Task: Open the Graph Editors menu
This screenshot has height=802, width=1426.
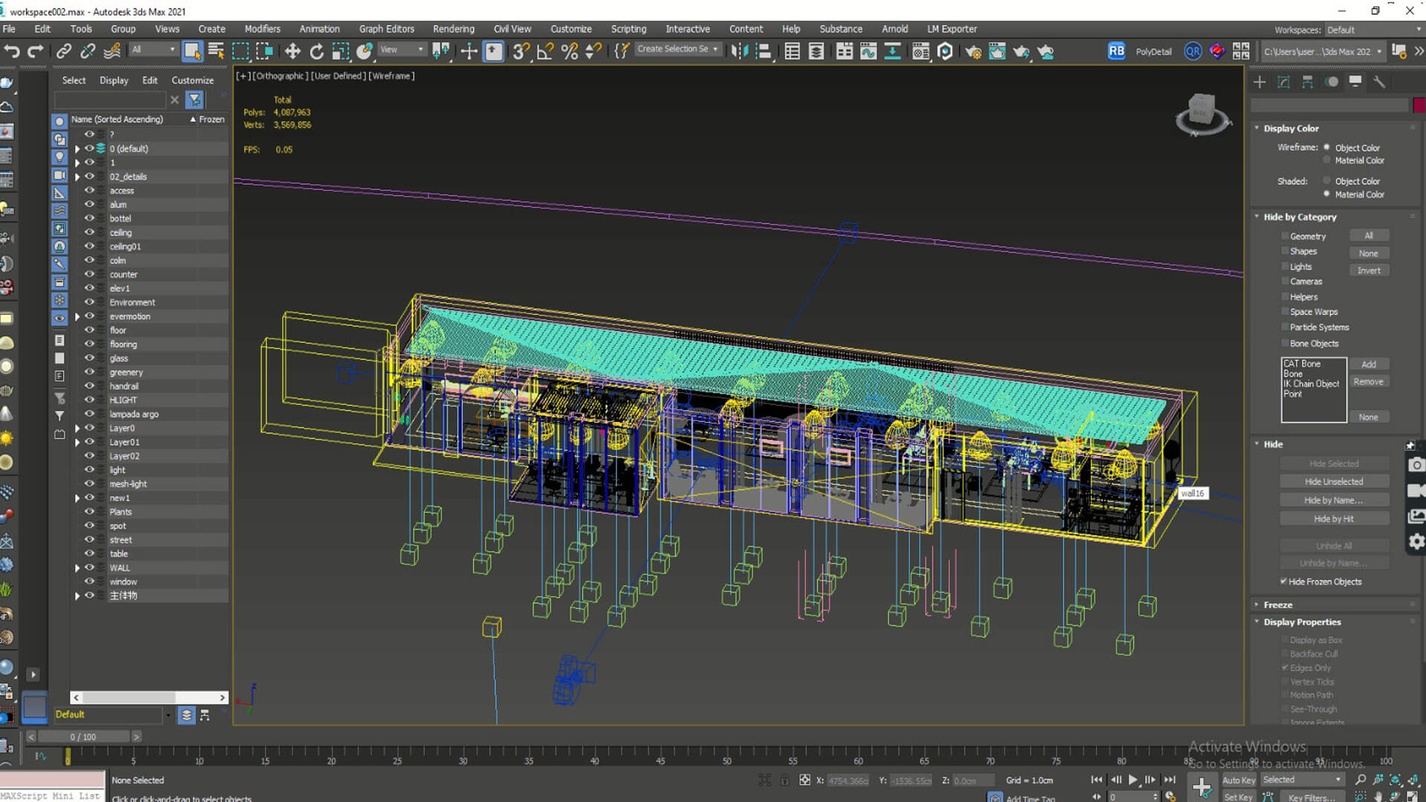Action: pyautogui.click(x=386, y=29)
